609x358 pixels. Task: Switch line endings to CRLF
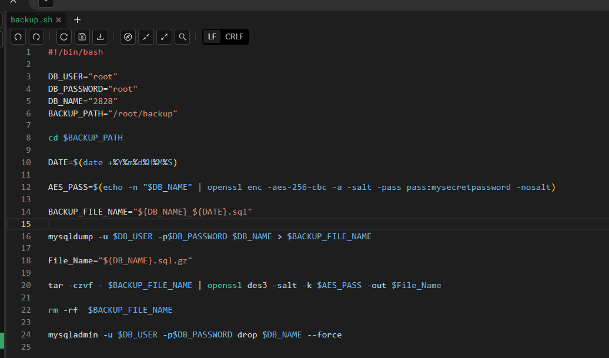click(x=234, y=36)
